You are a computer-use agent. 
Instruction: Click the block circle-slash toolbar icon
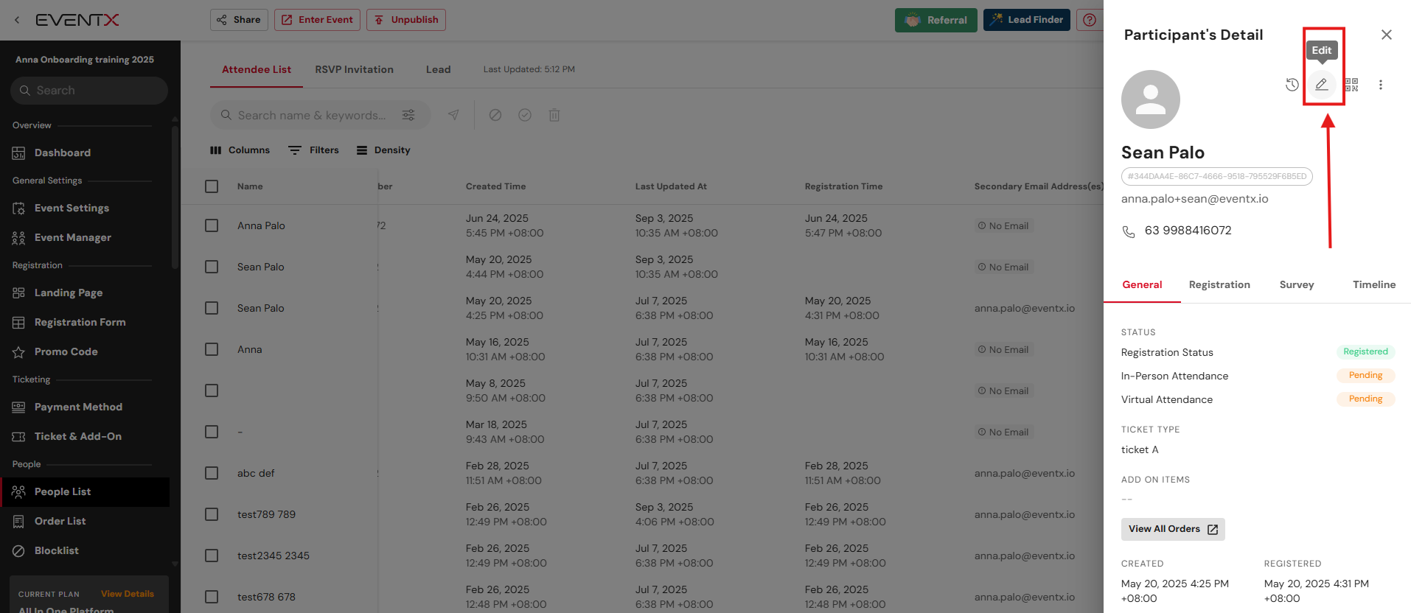point(495,115)
